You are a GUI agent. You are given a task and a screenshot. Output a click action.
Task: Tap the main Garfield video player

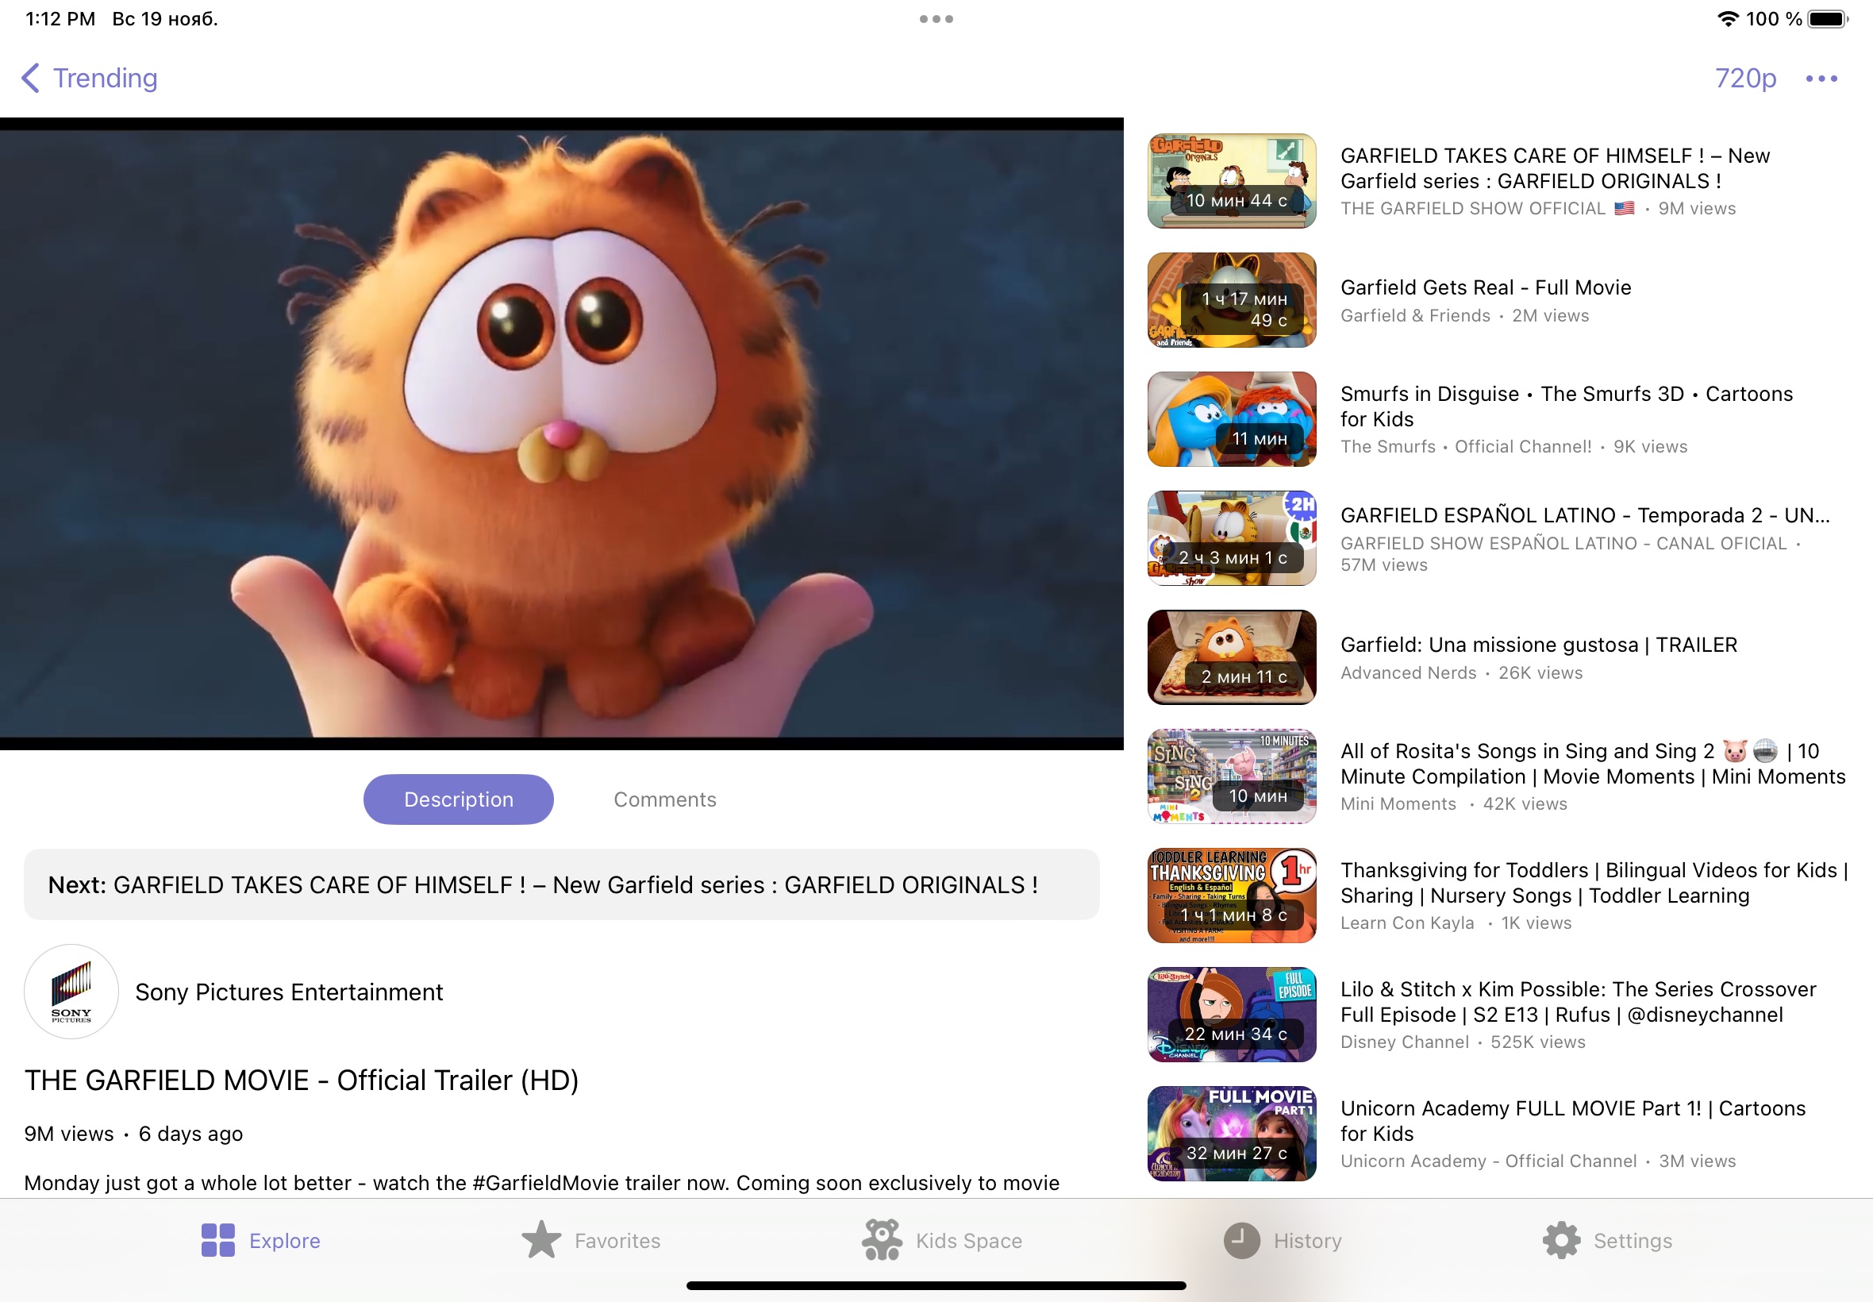(x=561, y=434)
